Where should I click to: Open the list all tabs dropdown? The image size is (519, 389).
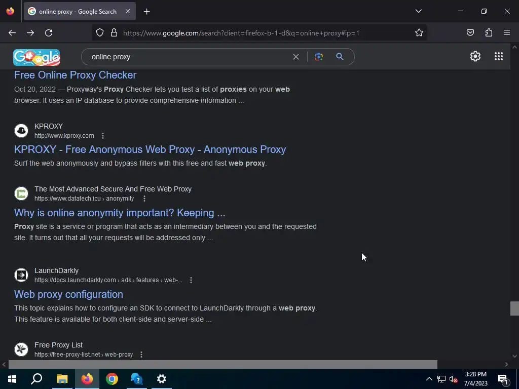click(x=418, y=11)
